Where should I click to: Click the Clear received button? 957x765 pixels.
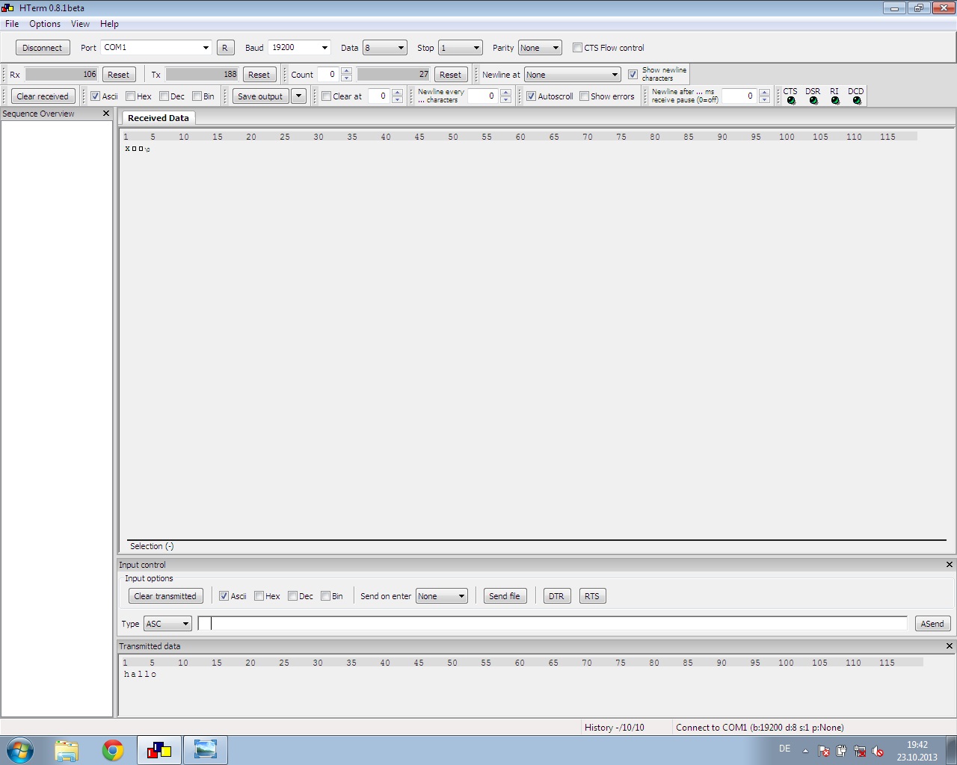click(x=43, y=96)
